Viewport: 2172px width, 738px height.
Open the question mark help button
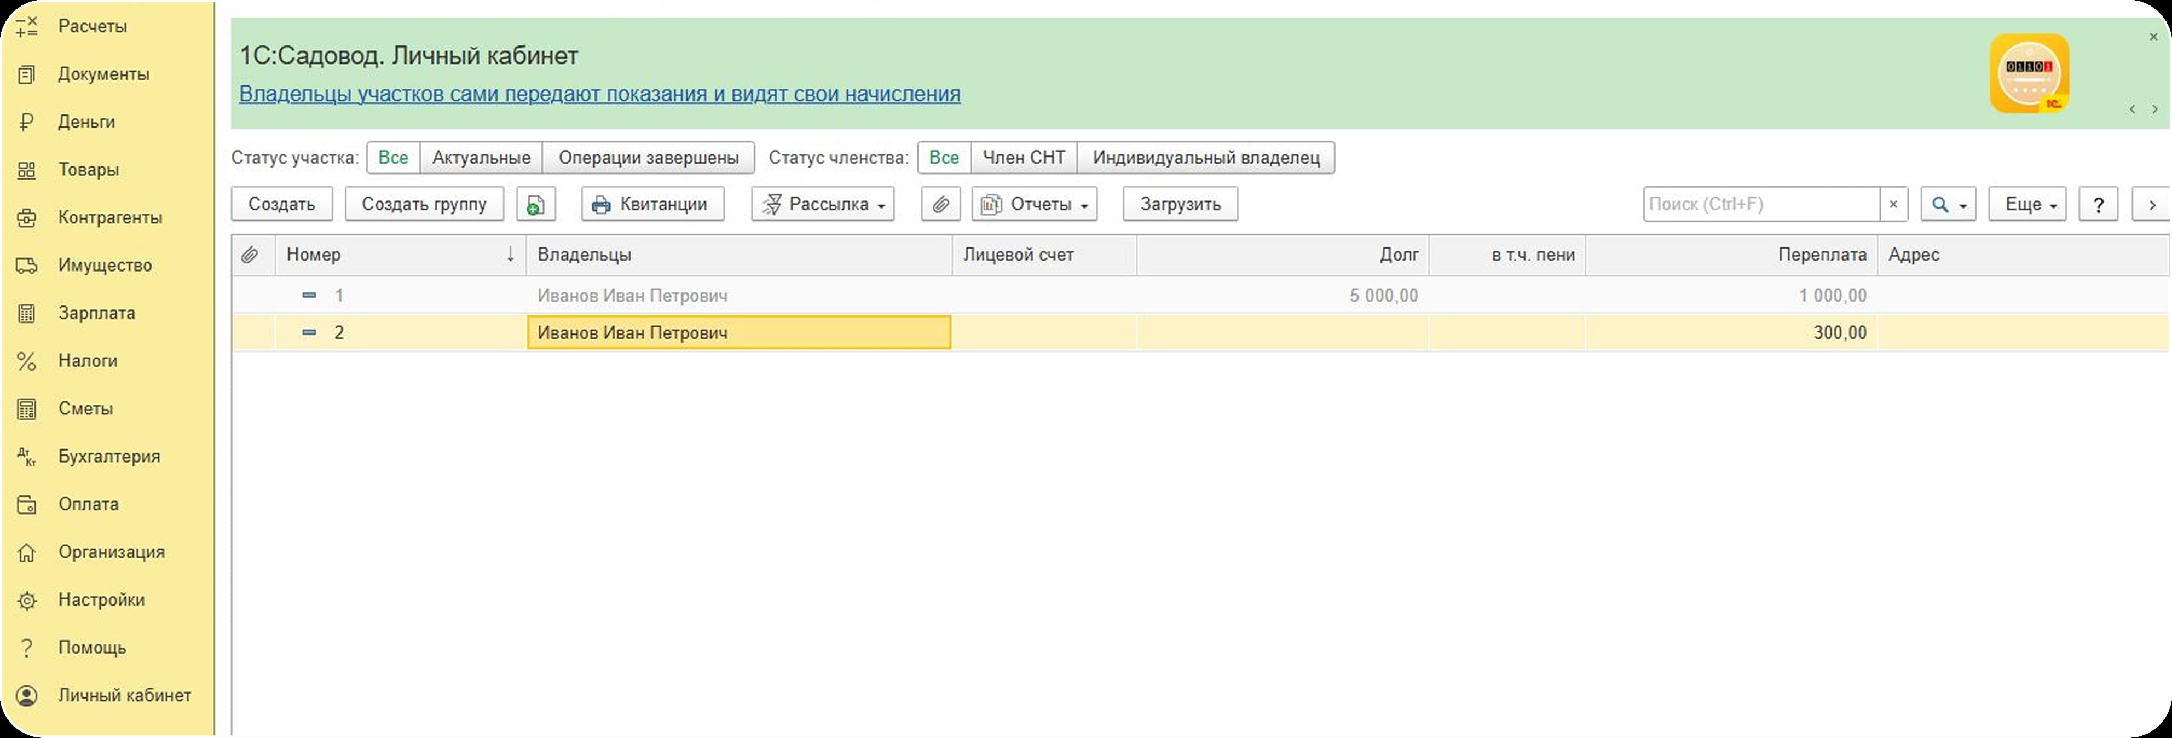(2099, 204)
